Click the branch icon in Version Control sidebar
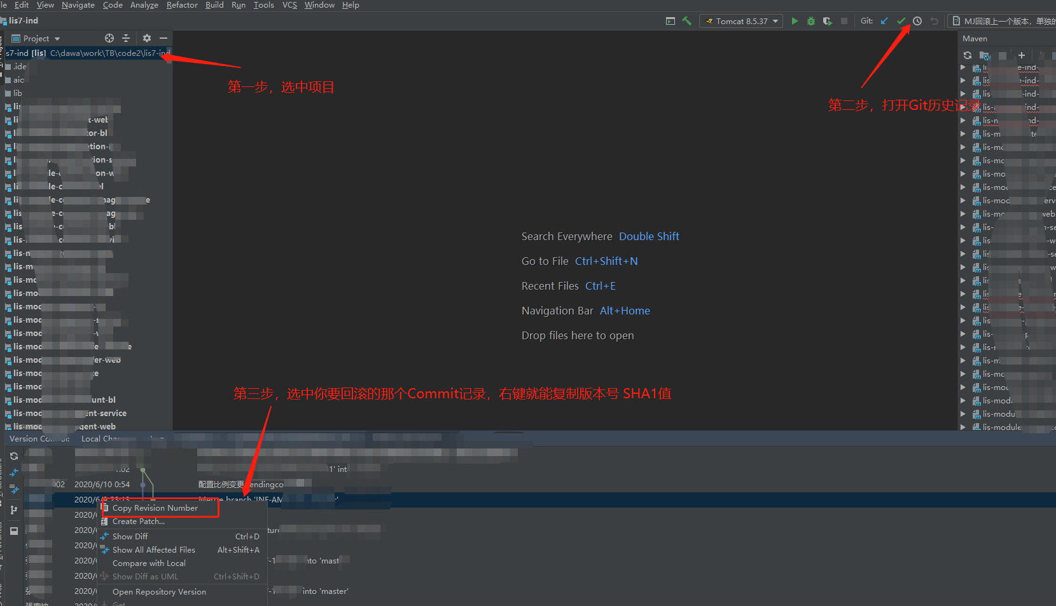1056x606 pixels. pyautogui.click(x=14, y=510)
